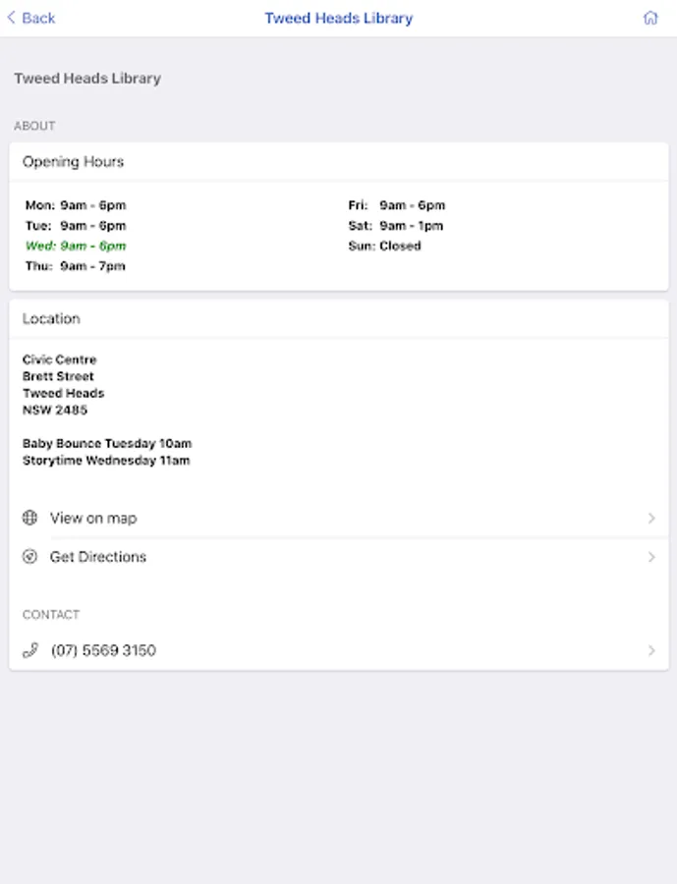Viewport: 677px width, 884px height.
Task: Click Baby Bounce Tuesday 10am text
Action: [x=107, y=443]
